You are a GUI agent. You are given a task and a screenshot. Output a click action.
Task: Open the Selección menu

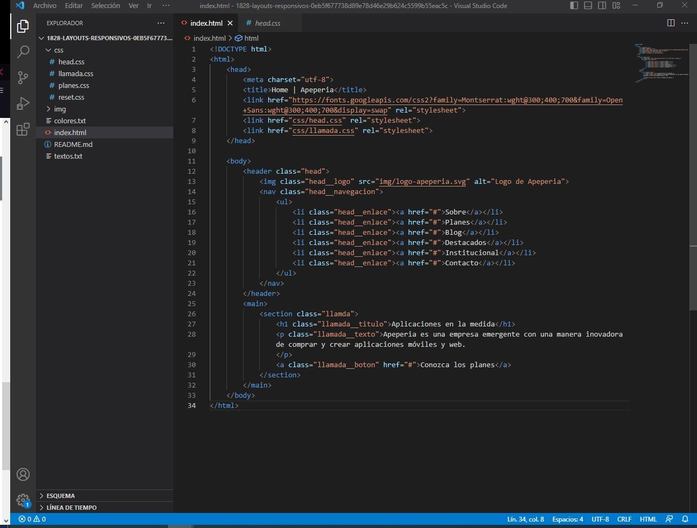tap(106, 5)
